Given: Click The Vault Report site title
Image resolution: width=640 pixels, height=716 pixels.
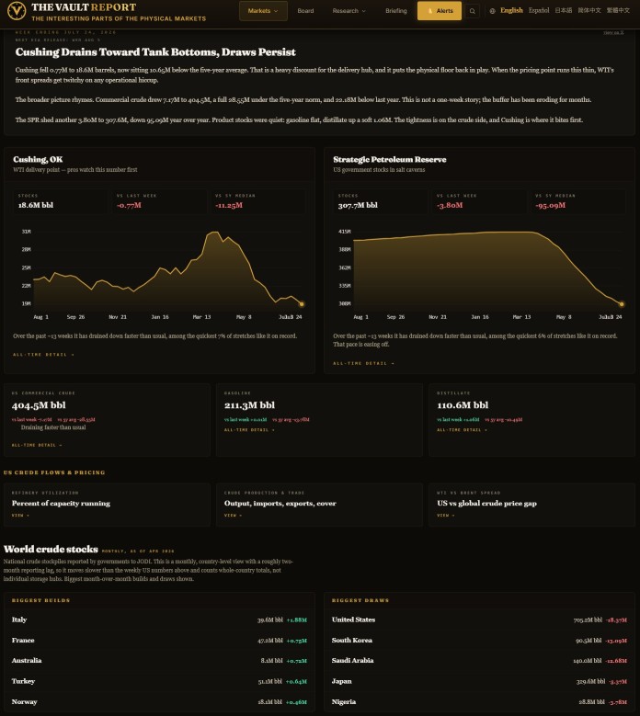Looking at the screenshot, I should [84, 7].
